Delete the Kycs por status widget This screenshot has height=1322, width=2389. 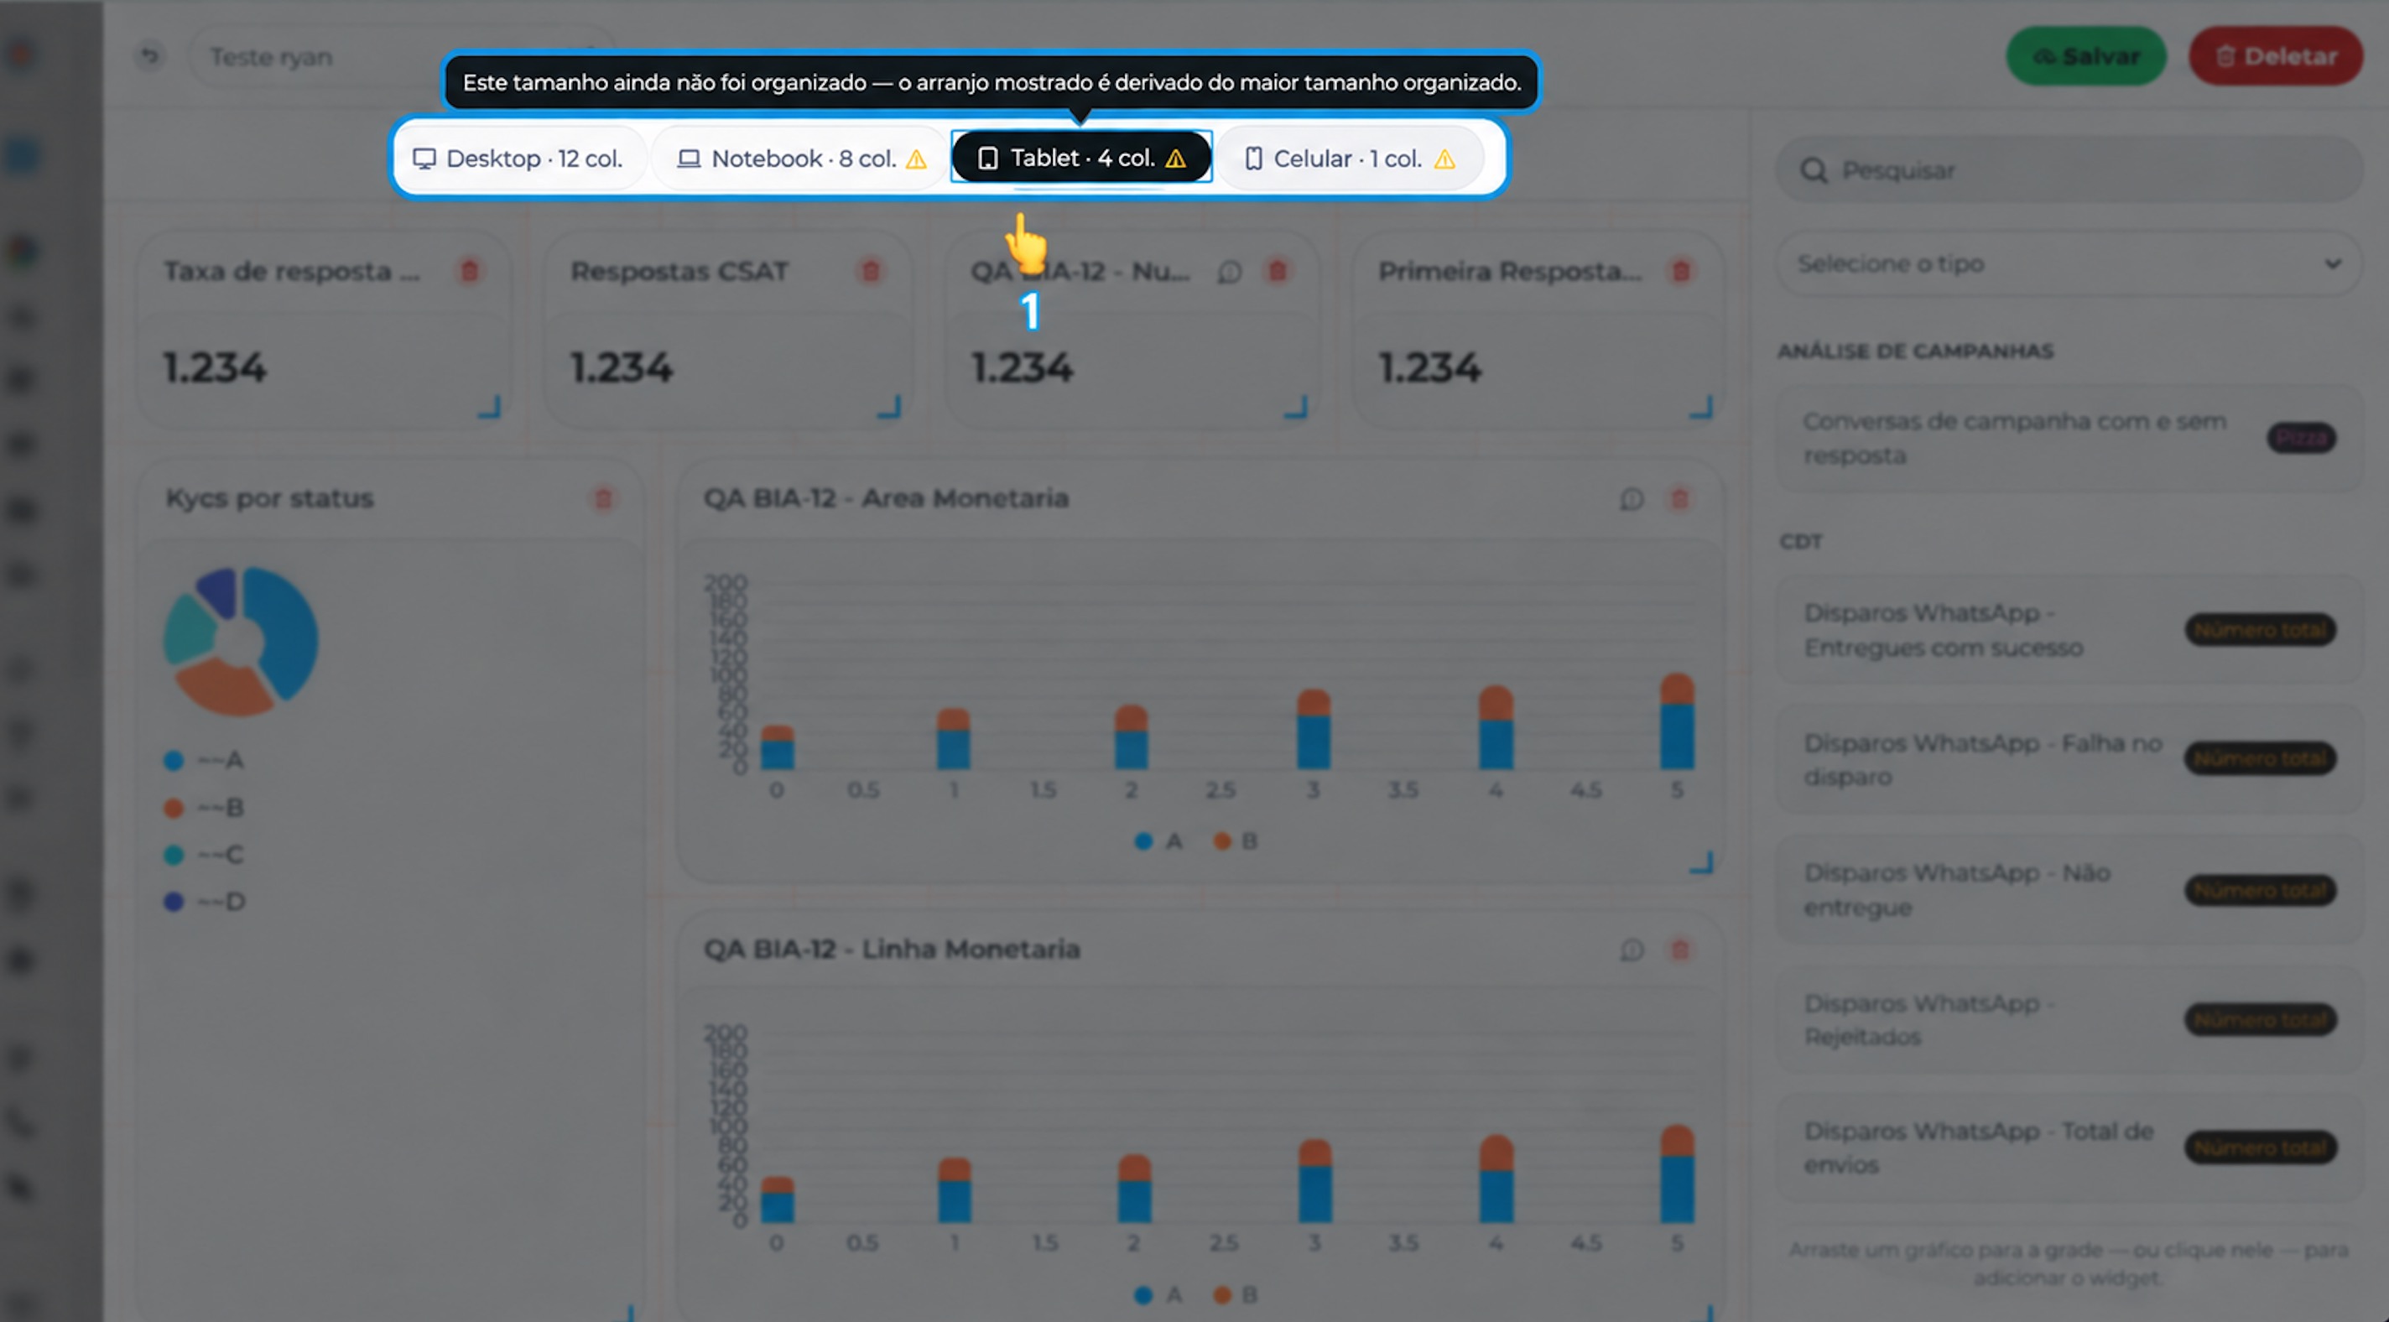click(x=603, y=499)
